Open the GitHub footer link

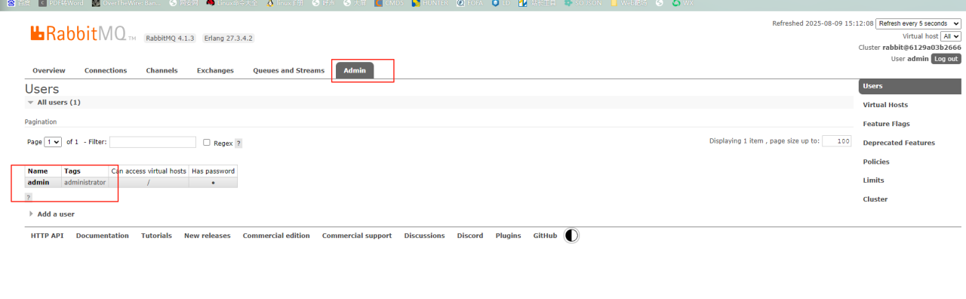[545, 236]
